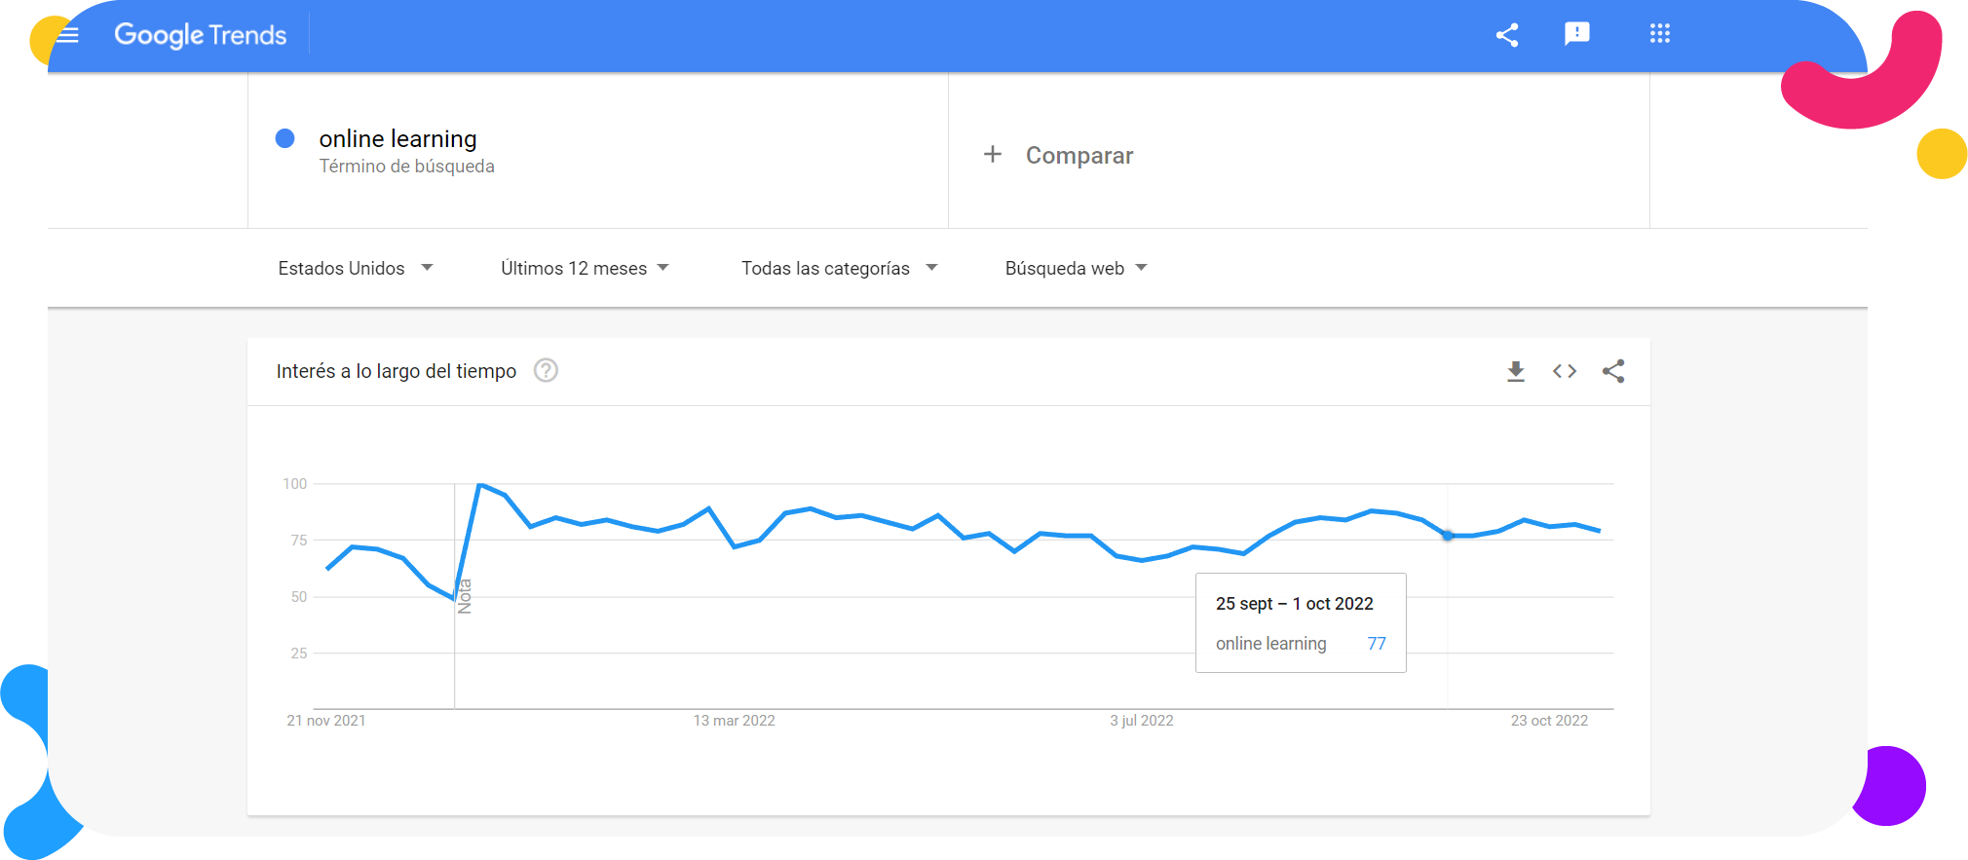Click the Nota marker on the chart

coord(465,596)
